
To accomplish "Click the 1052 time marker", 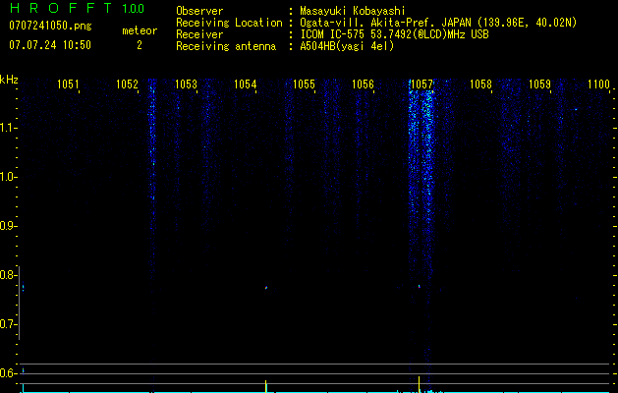I will click(127, 84).
